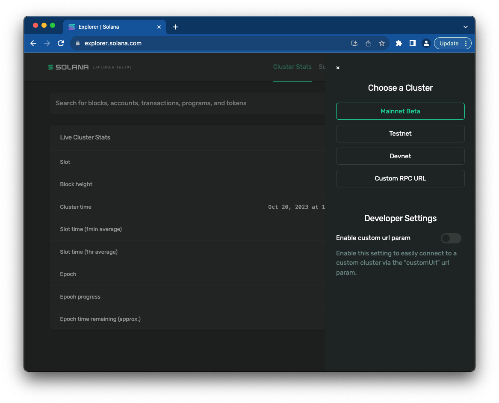Image resolution: width=499 pixels, height=403 pixels.
Task: Activate the Explorer | Solana browser tab
Action: click(115, 27)
